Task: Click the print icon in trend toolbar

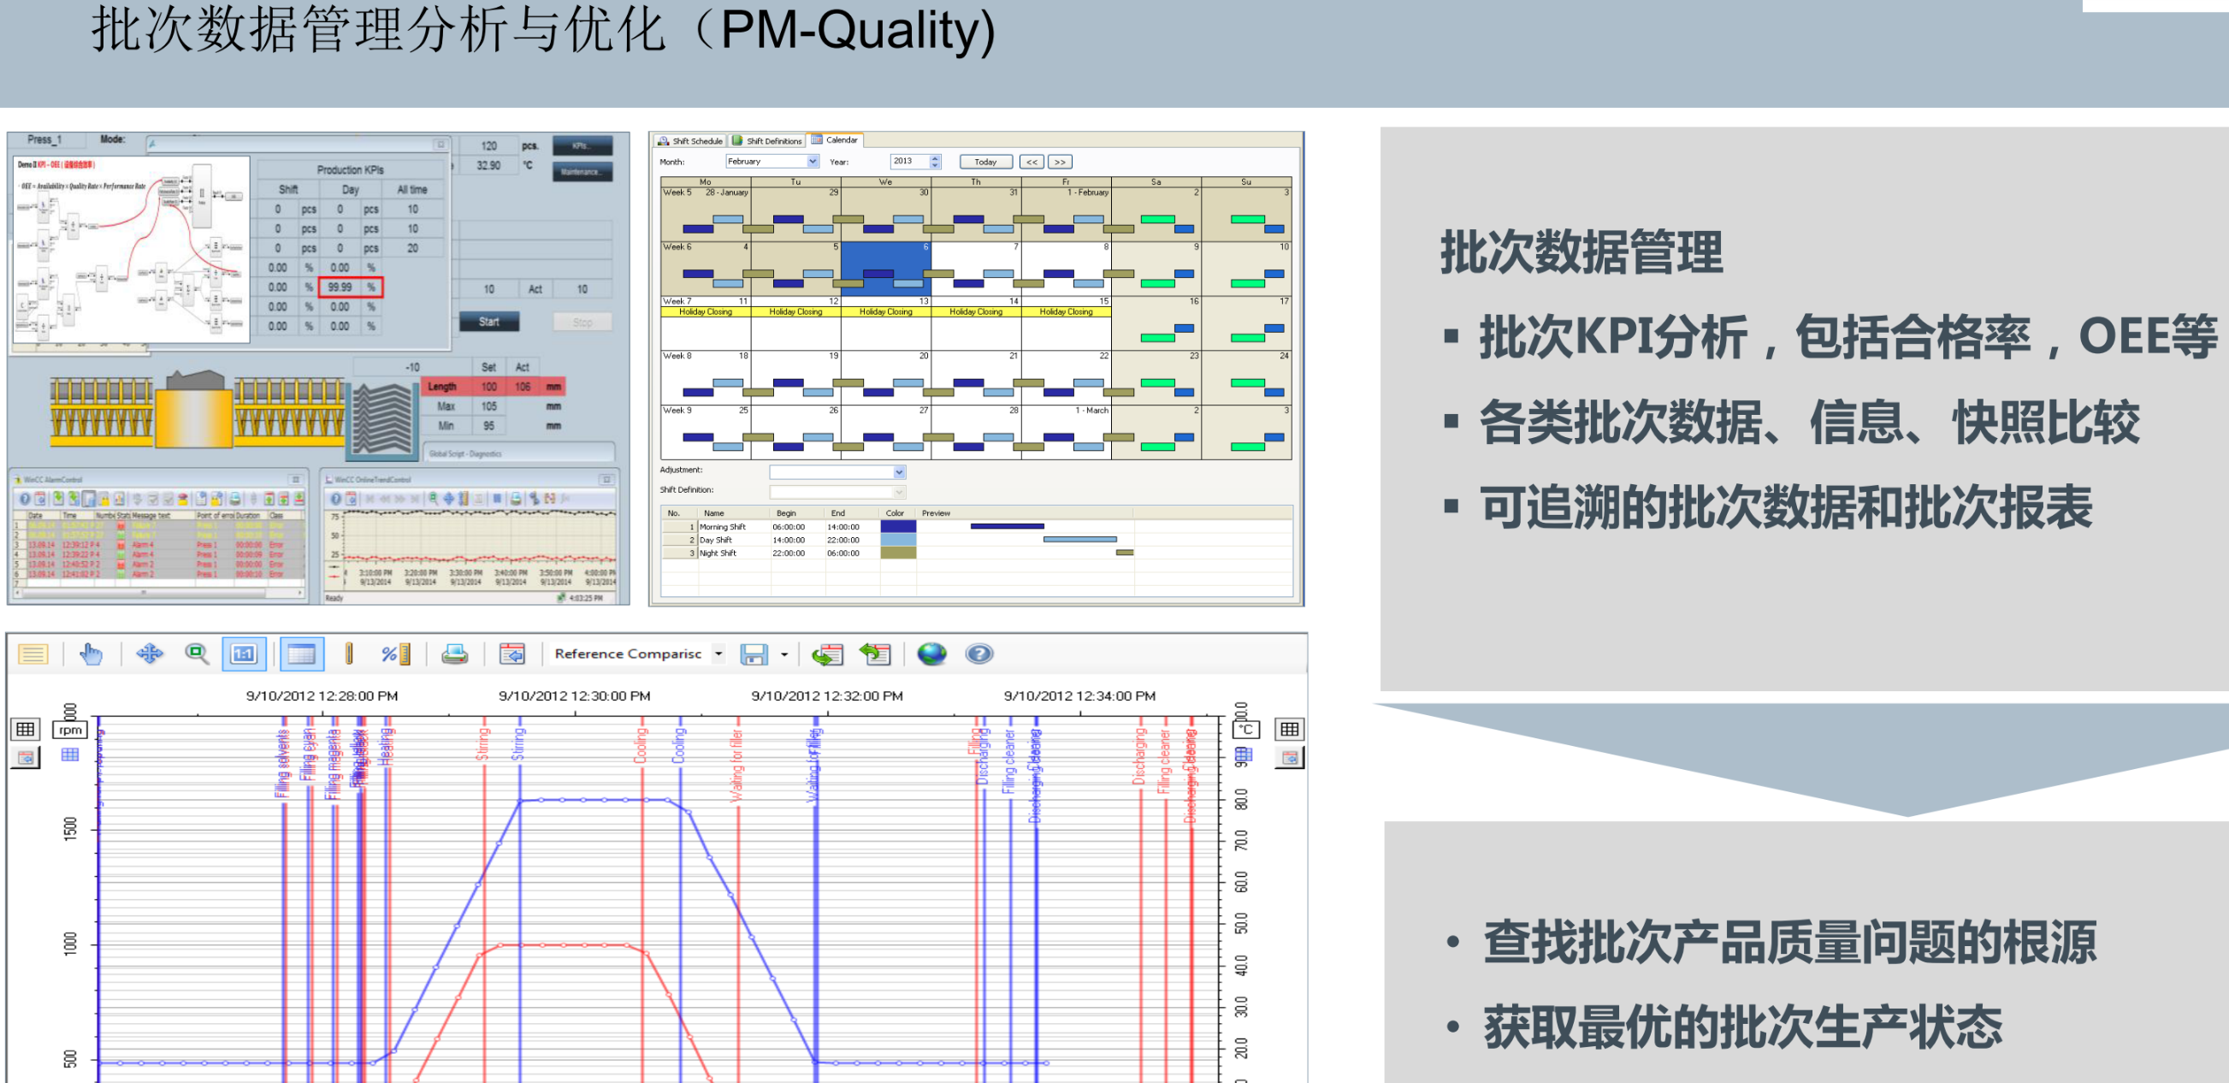Action: (454, 654)
